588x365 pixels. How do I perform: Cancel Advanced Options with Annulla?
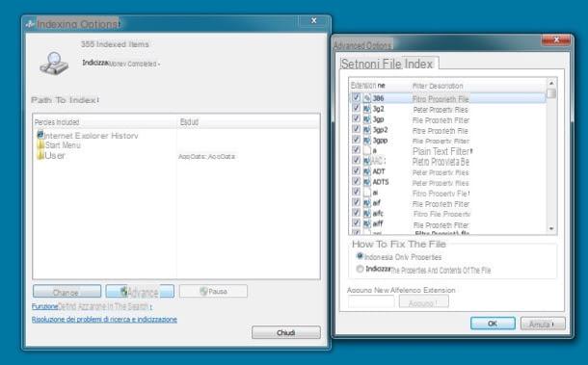(x=543, y=324)
